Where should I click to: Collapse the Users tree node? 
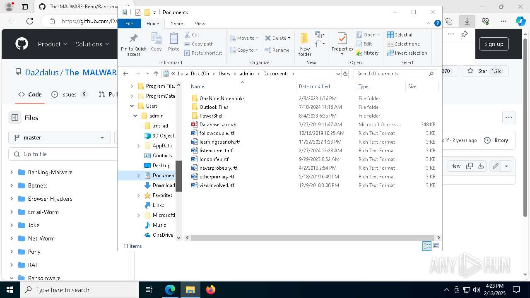(x=132, y=106)
